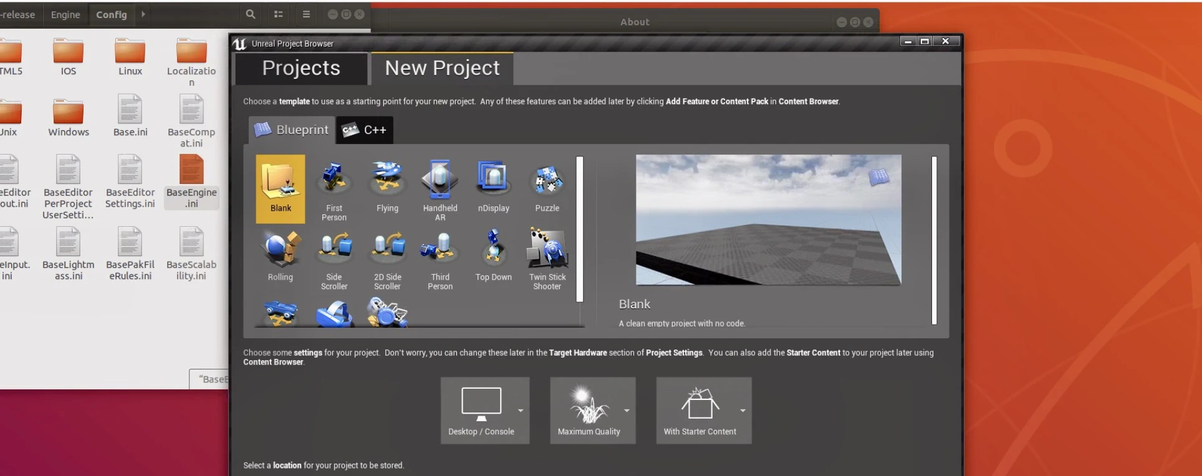1202x476 pixels.
Task: Click the template description scrollbar
Action: (934, 240)
